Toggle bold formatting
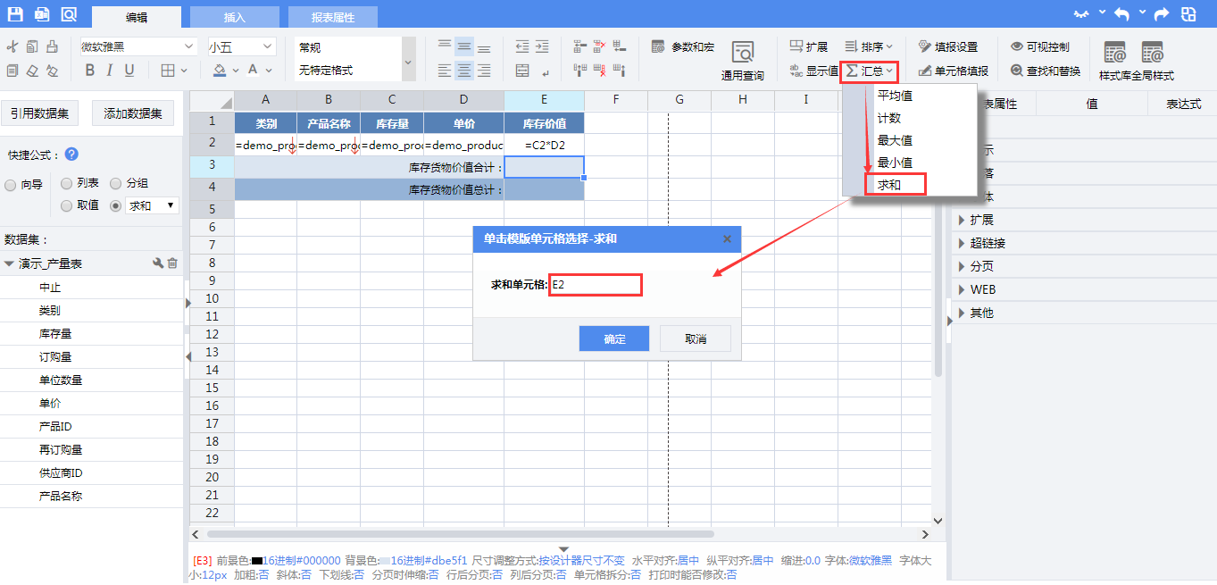 coord(89,71)
